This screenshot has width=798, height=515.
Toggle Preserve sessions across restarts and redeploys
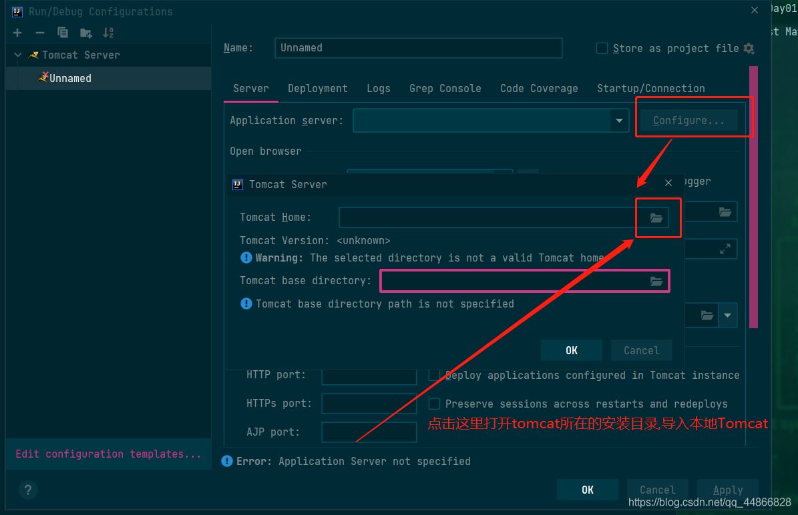[x=434, y=404]
